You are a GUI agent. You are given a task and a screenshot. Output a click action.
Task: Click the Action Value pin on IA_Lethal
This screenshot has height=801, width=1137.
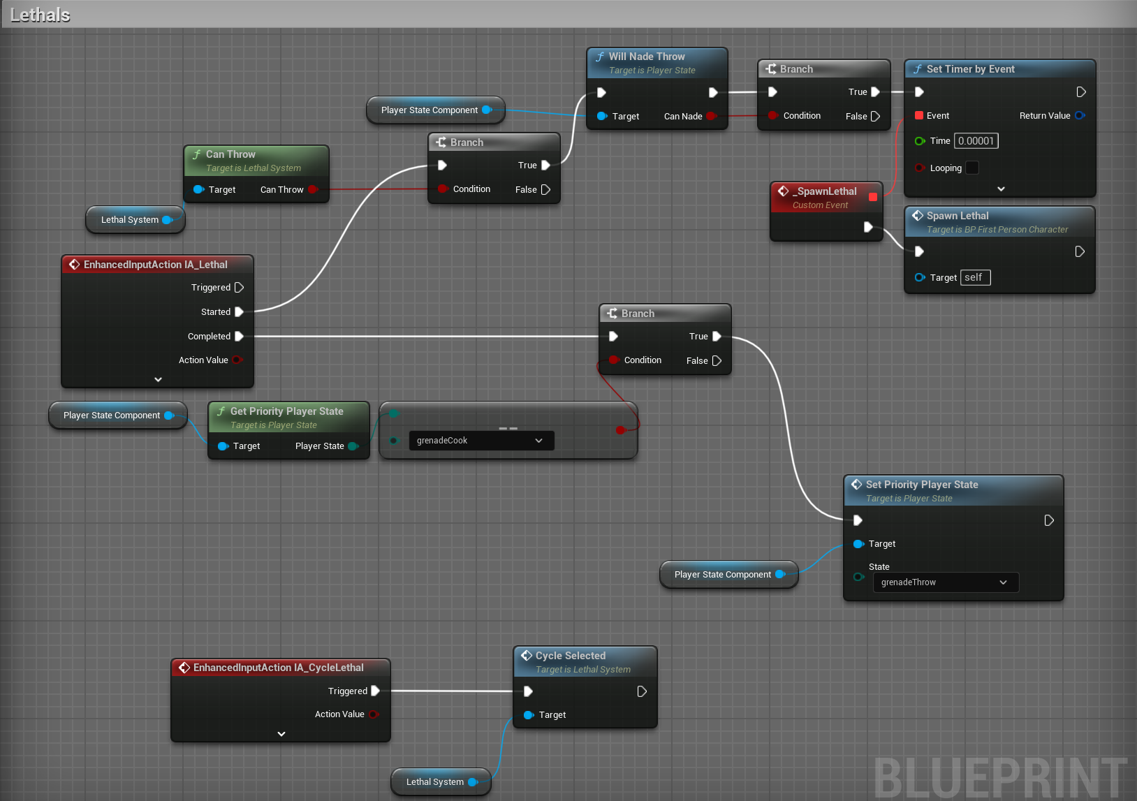pos(237,360)
